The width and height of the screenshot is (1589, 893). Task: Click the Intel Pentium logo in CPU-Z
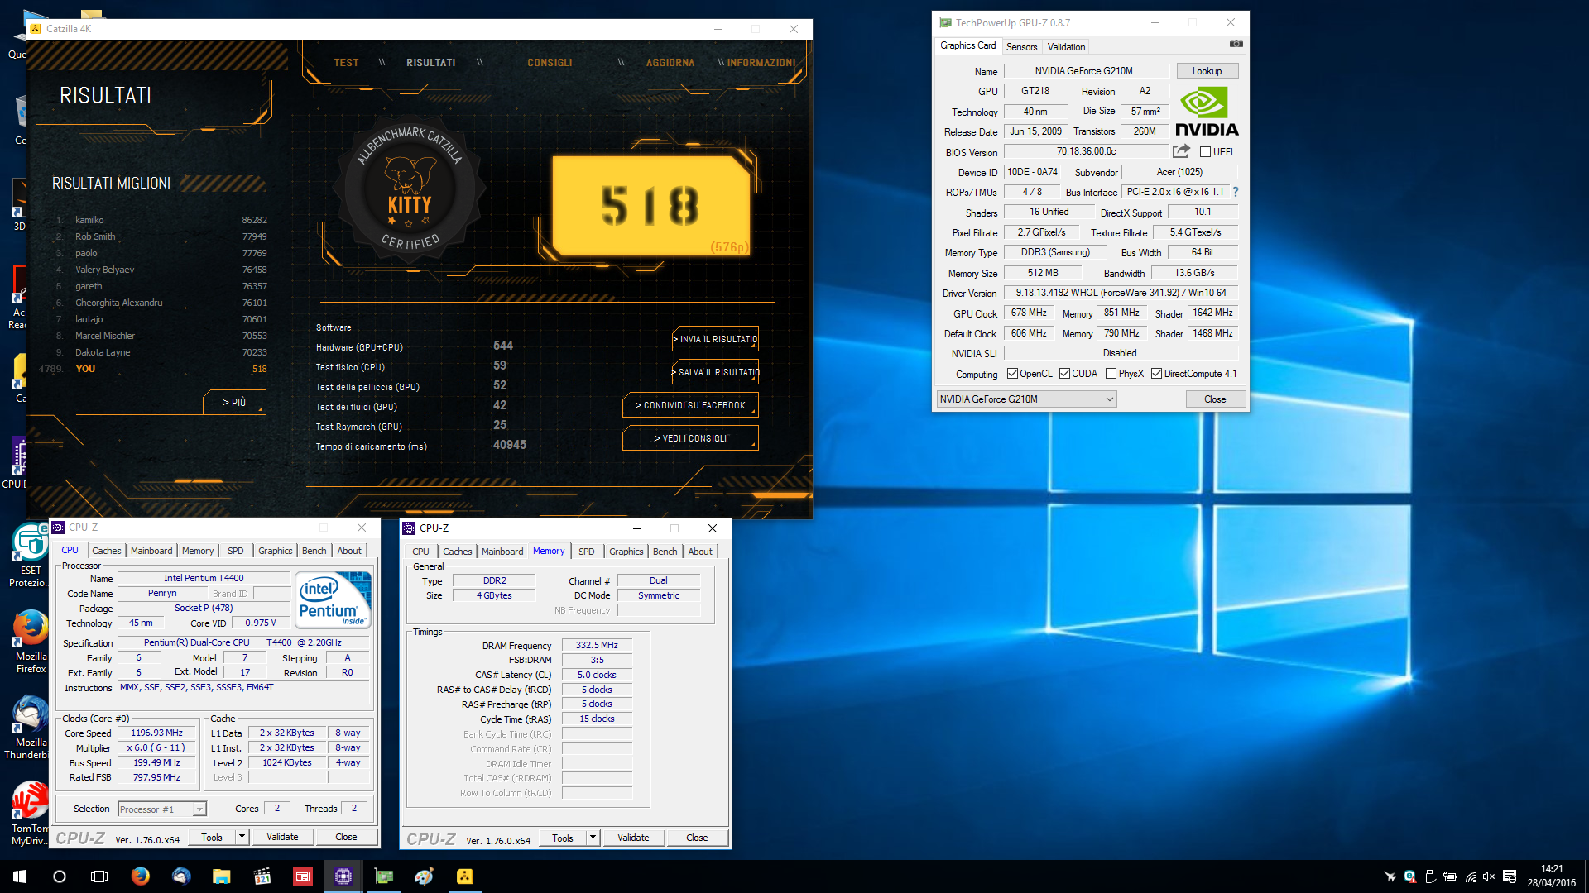[x=334, y=600]
